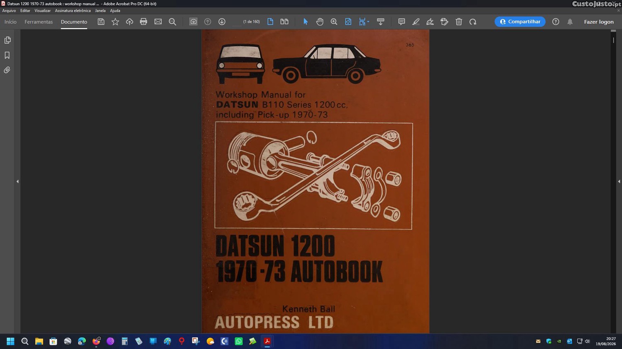This screenshot has height=349, width=622.
Task: Launch Firefox from the taskbar
Action: tap(96, 341)
